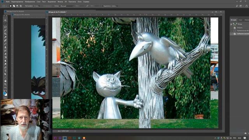This screenshot has width=249, height=140.
Task: Open the Стиль dropdown in options bar
Action: pyautogui.click(x=67, y=6)
